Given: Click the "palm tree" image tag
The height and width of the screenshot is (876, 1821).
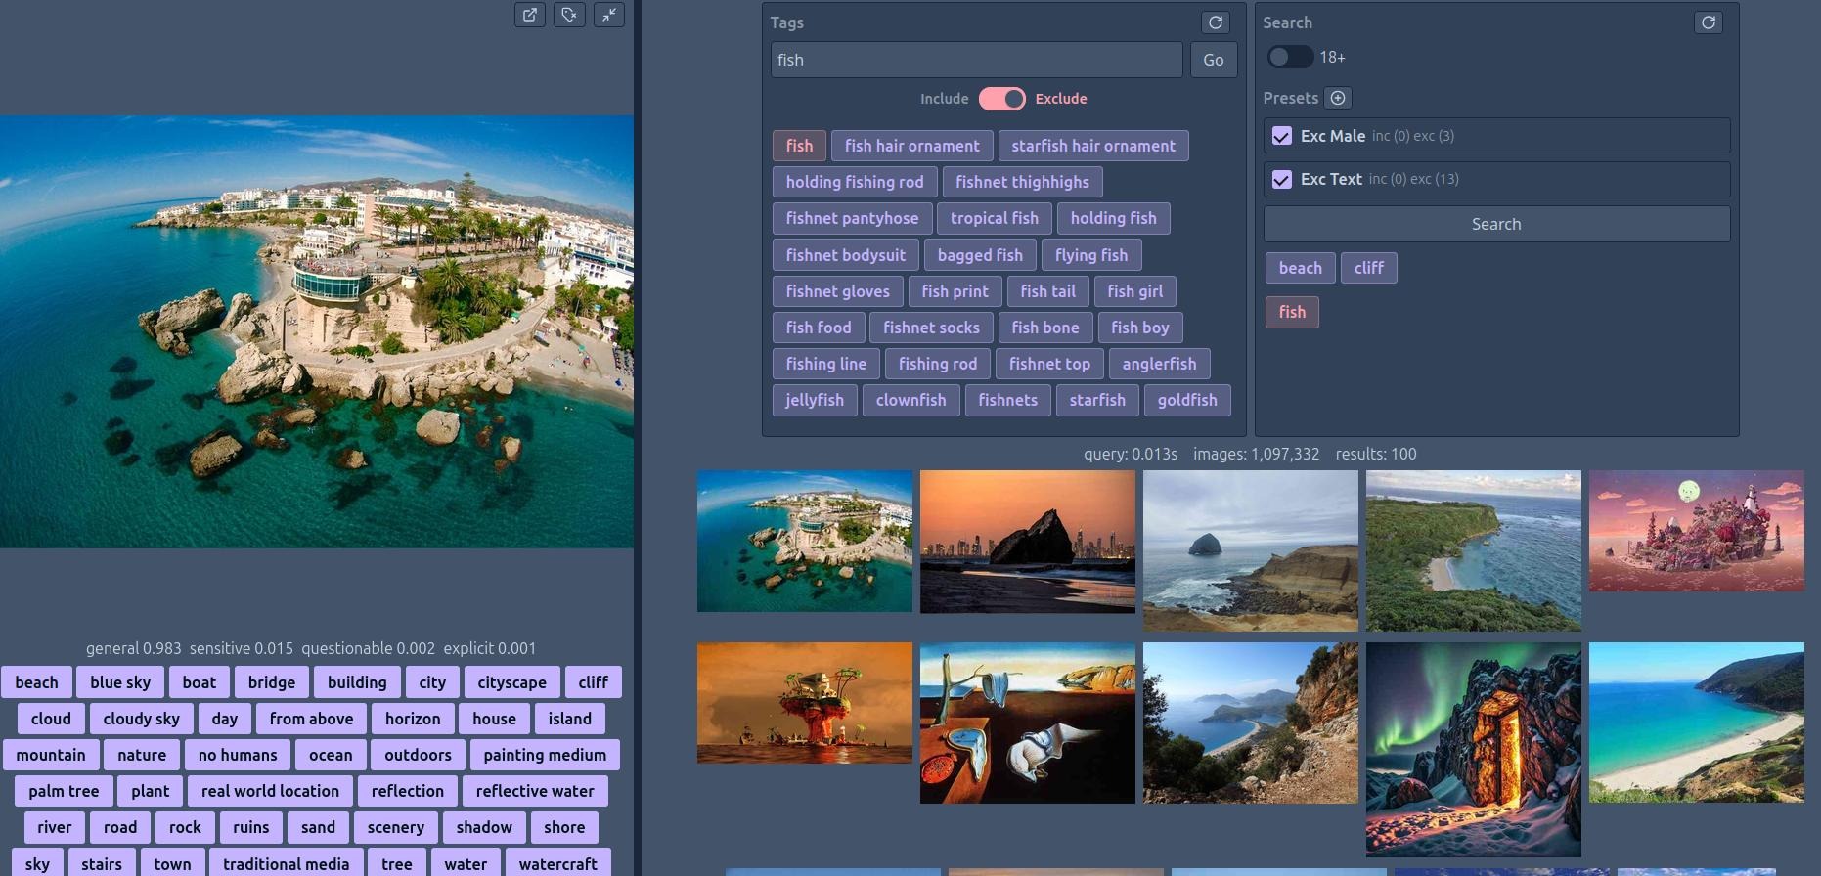Looking at the screenshot, I should [x=64, y=791].
